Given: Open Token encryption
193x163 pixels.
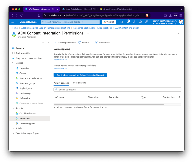Looking at the screenshot, I should (x=27, y=123).
